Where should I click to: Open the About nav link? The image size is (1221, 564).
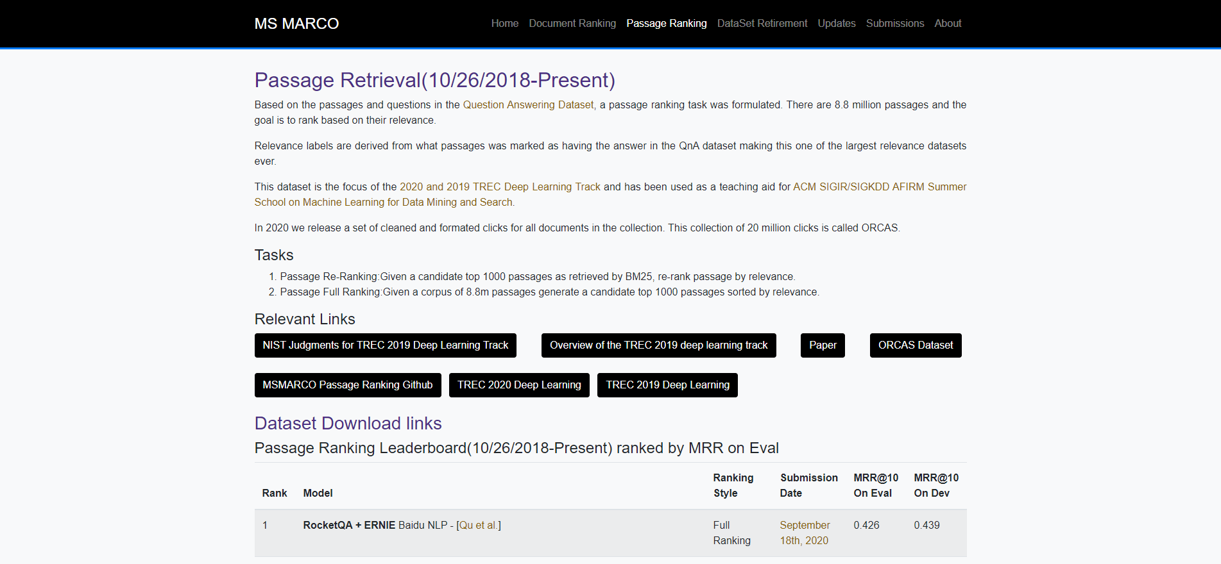click(x=948, y=24)
